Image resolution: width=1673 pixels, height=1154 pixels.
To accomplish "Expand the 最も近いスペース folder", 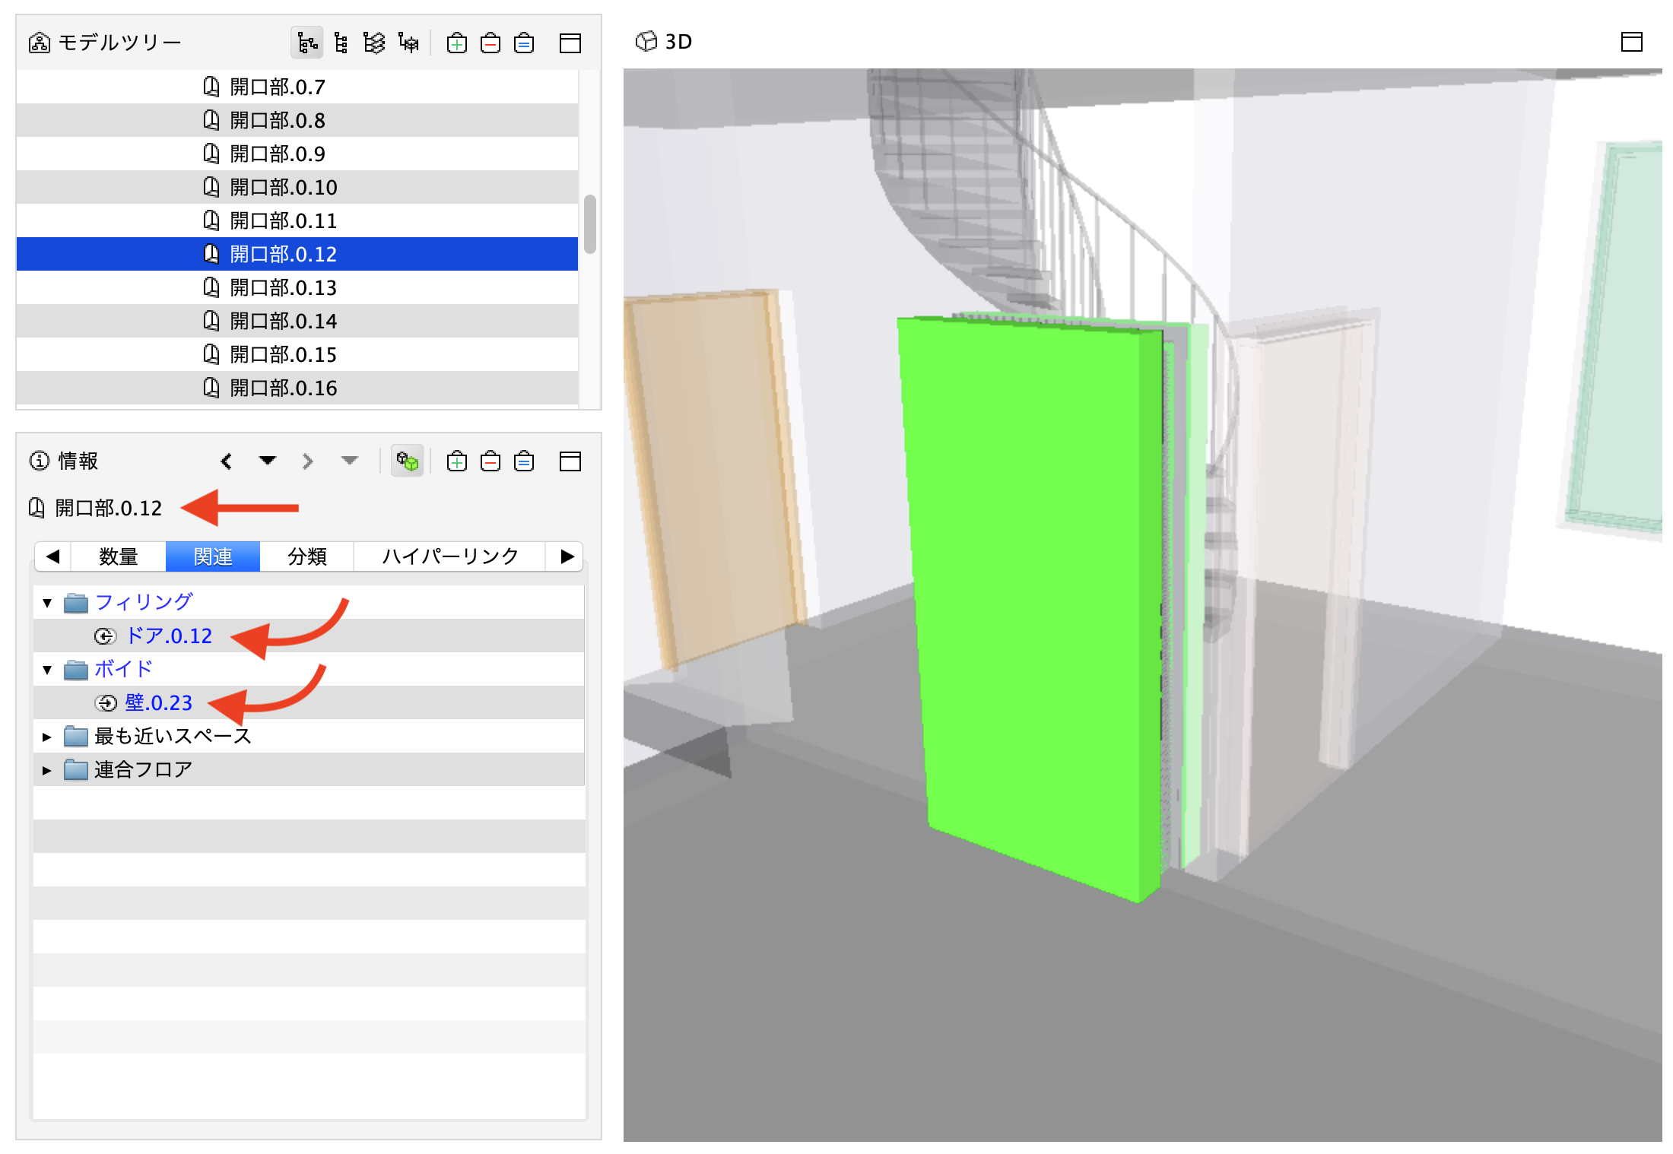I will (47, 737).
